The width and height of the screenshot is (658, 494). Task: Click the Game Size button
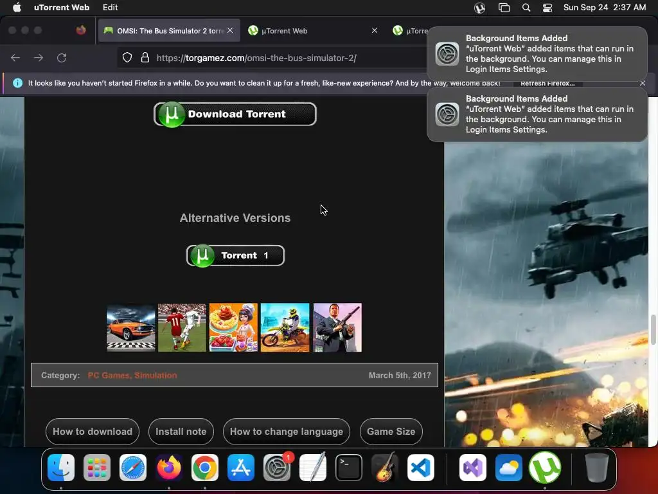pos(391,432)
